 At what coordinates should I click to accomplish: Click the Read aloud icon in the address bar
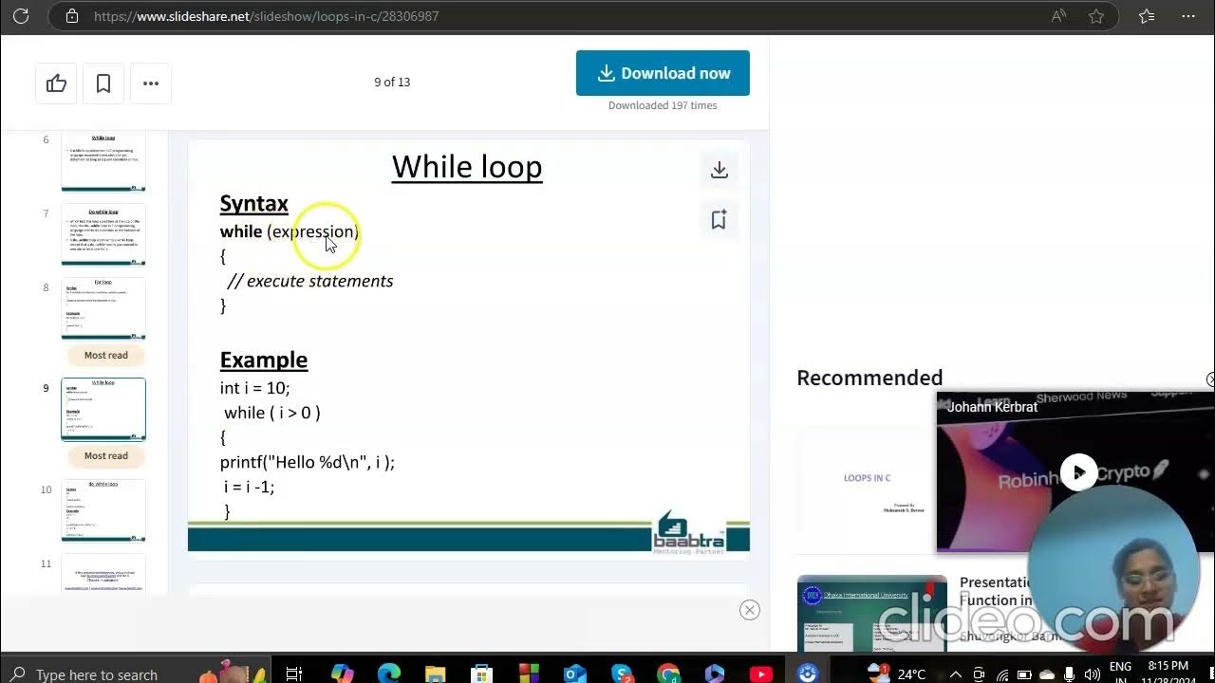(x=1058, y=16)
